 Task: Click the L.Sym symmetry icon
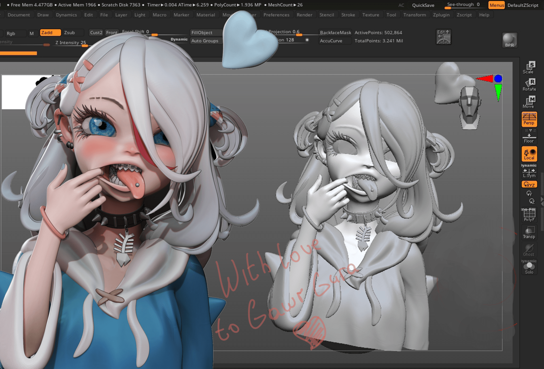(529, 173)
